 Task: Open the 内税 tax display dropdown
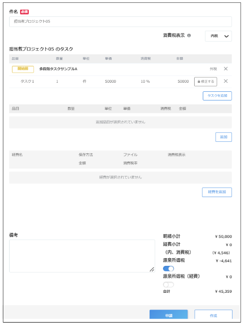[219, 36]
